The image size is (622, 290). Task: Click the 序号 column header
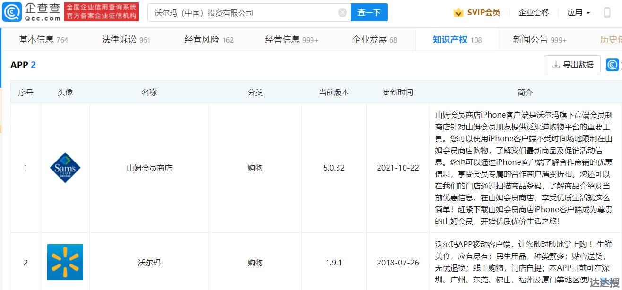tap(26, 92)
